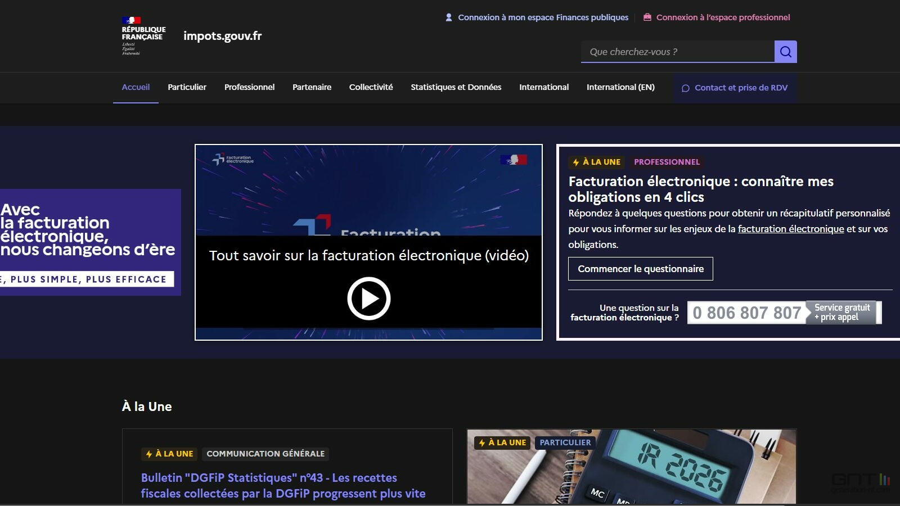Viewport: 900px width, 506px height.
Task: Follow the 'facturation électronique' underlined link
Action: pyautogui.click(x=790, y=229)
